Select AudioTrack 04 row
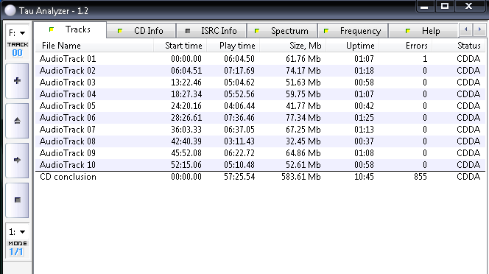Screen dimensions: 489x274 [260, 94]
